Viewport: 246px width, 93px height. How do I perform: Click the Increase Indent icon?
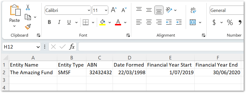(179, 22)
